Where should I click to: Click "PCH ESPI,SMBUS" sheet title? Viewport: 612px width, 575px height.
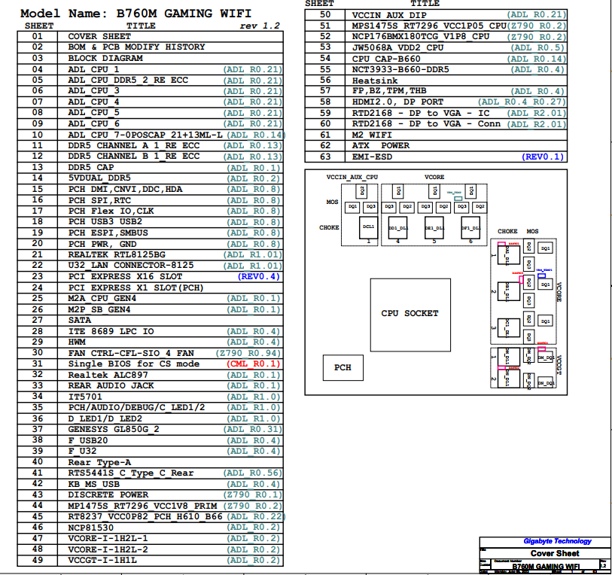click(x=108, y=233)
